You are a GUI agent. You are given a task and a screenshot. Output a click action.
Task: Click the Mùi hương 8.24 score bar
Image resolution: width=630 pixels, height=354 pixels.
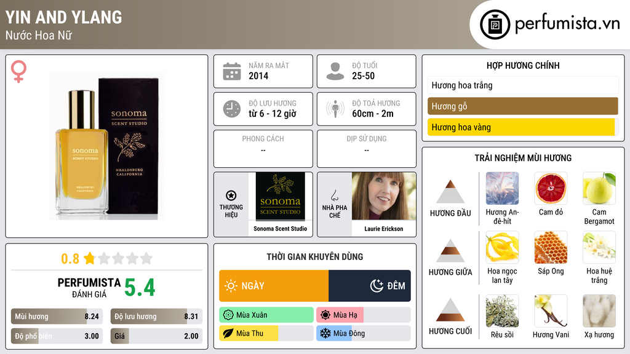57,317
